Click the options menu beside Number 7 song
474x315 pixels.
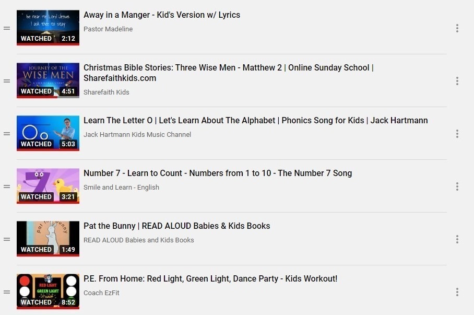coord(457,186)
